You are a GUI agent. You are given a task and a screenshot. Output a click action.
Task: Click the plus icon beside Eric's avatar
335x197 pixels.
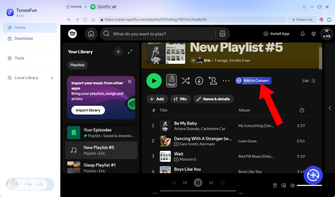point(193,60)
